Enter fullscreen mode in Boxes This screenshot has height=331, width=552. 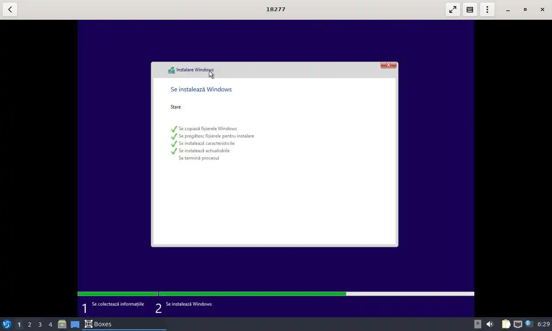pos(453,9)
